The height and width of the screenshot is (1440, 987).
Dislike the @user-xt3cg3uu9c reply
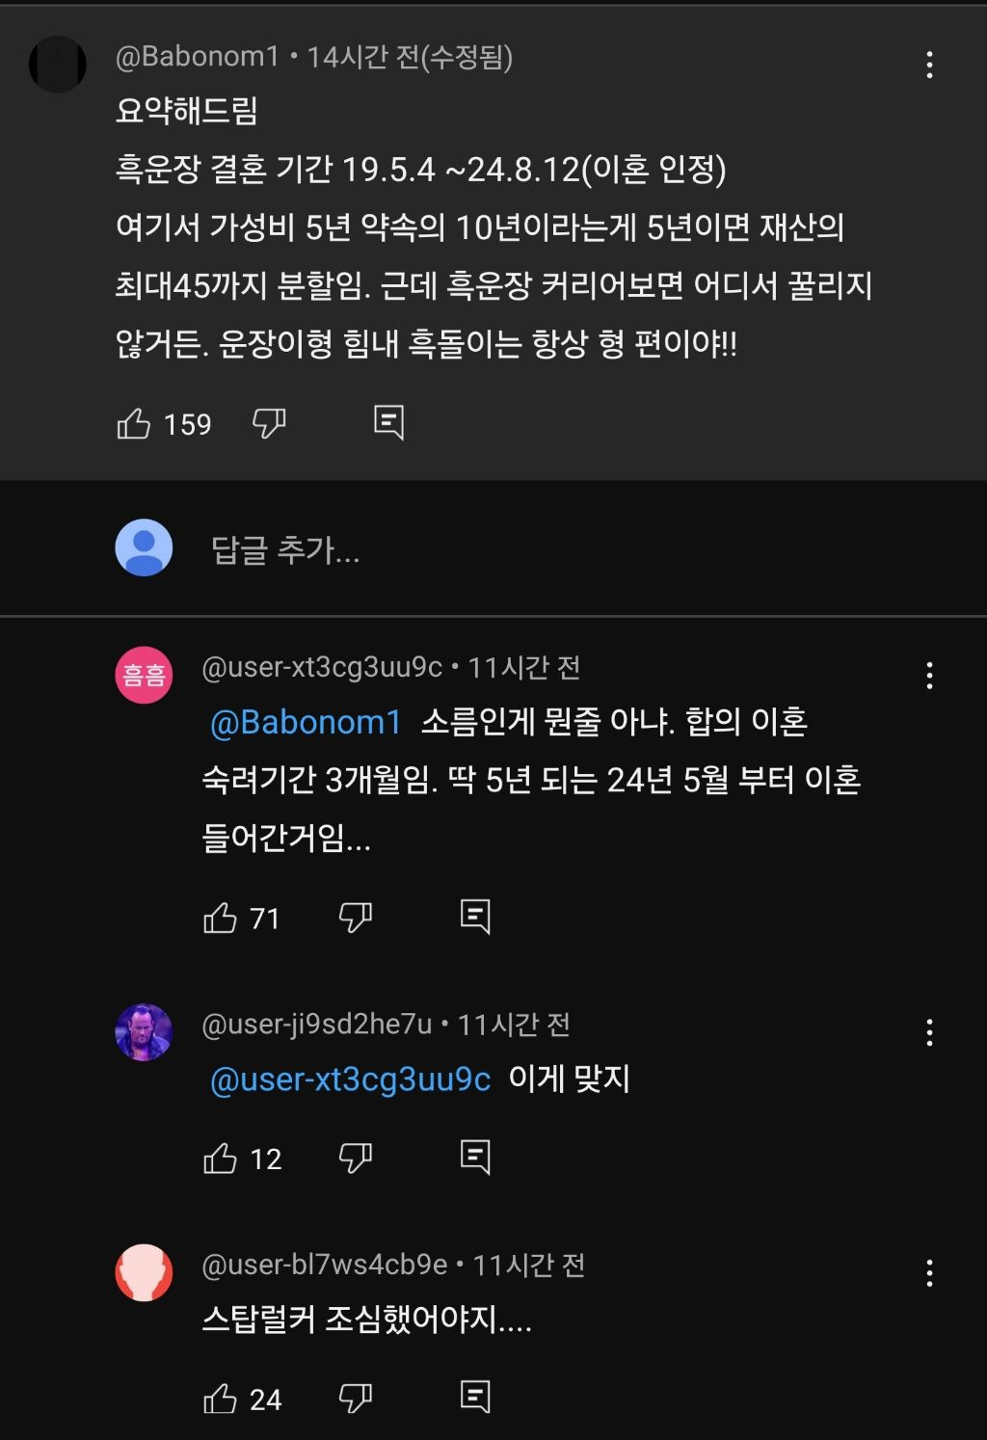pos(356,917)
